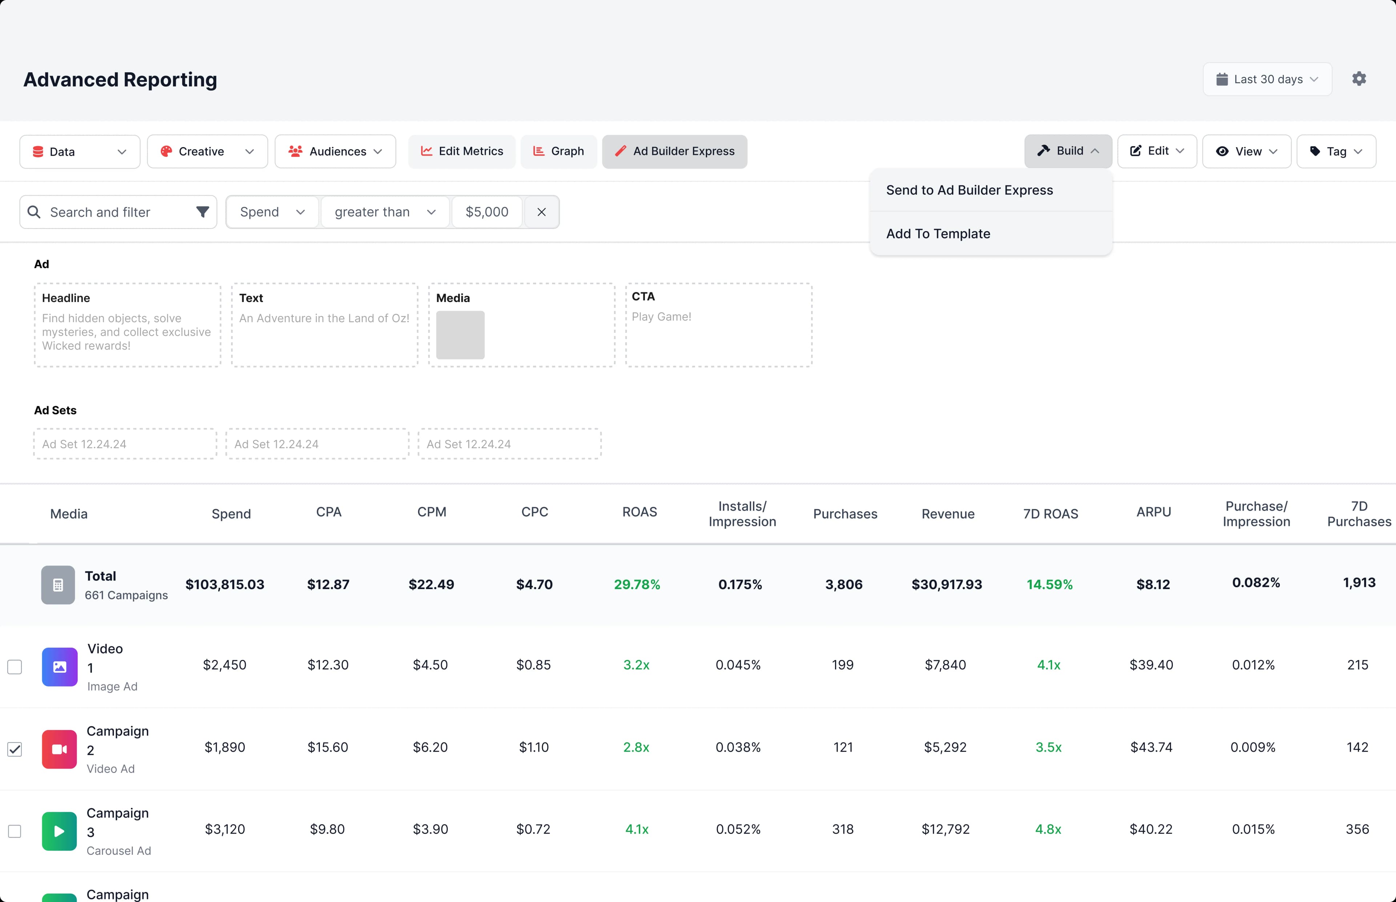Click the Edit Metrics button
1396x902 pixels.
(x=461, y=151)
